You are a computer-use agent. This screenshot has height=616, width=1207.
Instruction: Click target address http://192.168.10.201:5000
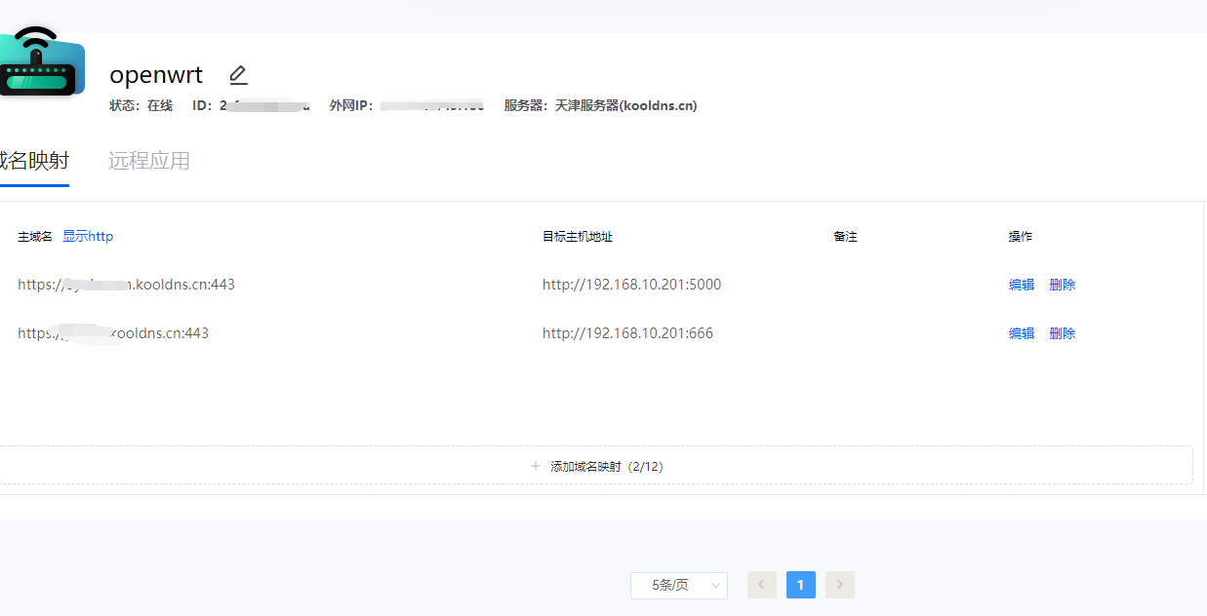[x=631, y=284]
